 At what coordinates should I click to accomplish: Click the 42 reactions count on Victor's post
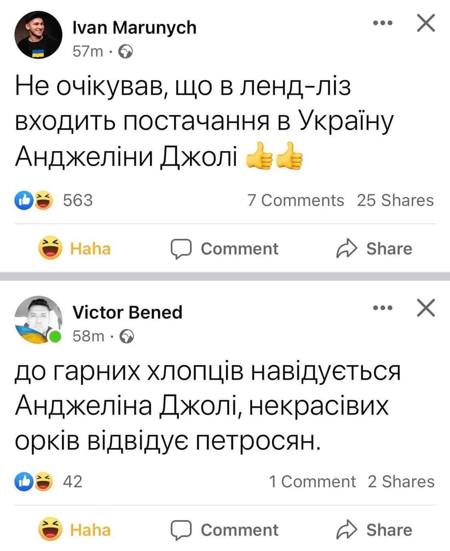(x=72, y=482)
